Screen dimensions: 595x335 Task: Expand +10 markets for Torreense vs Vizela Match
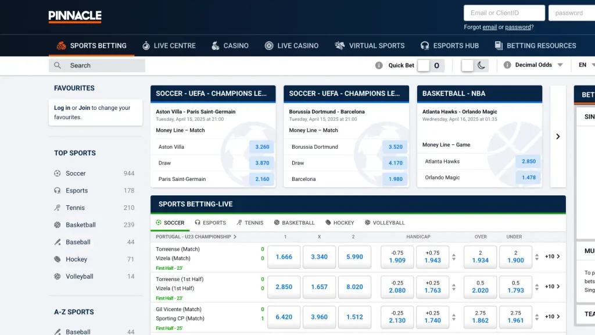pyautogui.click(x=553, y=256)
